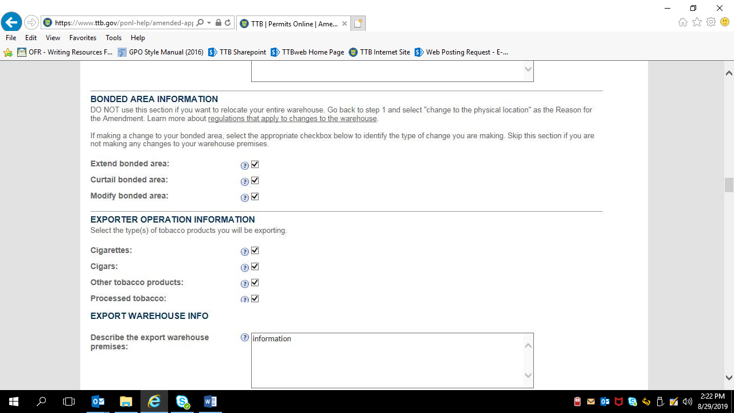This screenshot has height=413, width=734.
Task: Uncheck the Processed tobacco checkbox
Action: click(255, 299)
